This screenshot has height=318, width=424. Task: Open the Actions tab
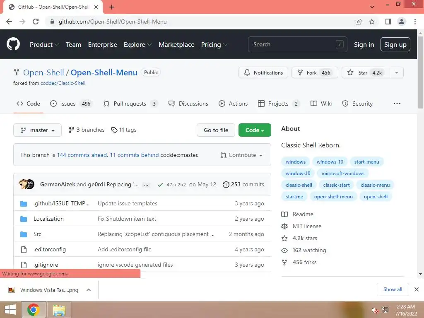click(233, 104)
